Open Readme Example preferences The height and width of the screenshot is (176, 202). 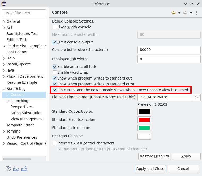22,82
